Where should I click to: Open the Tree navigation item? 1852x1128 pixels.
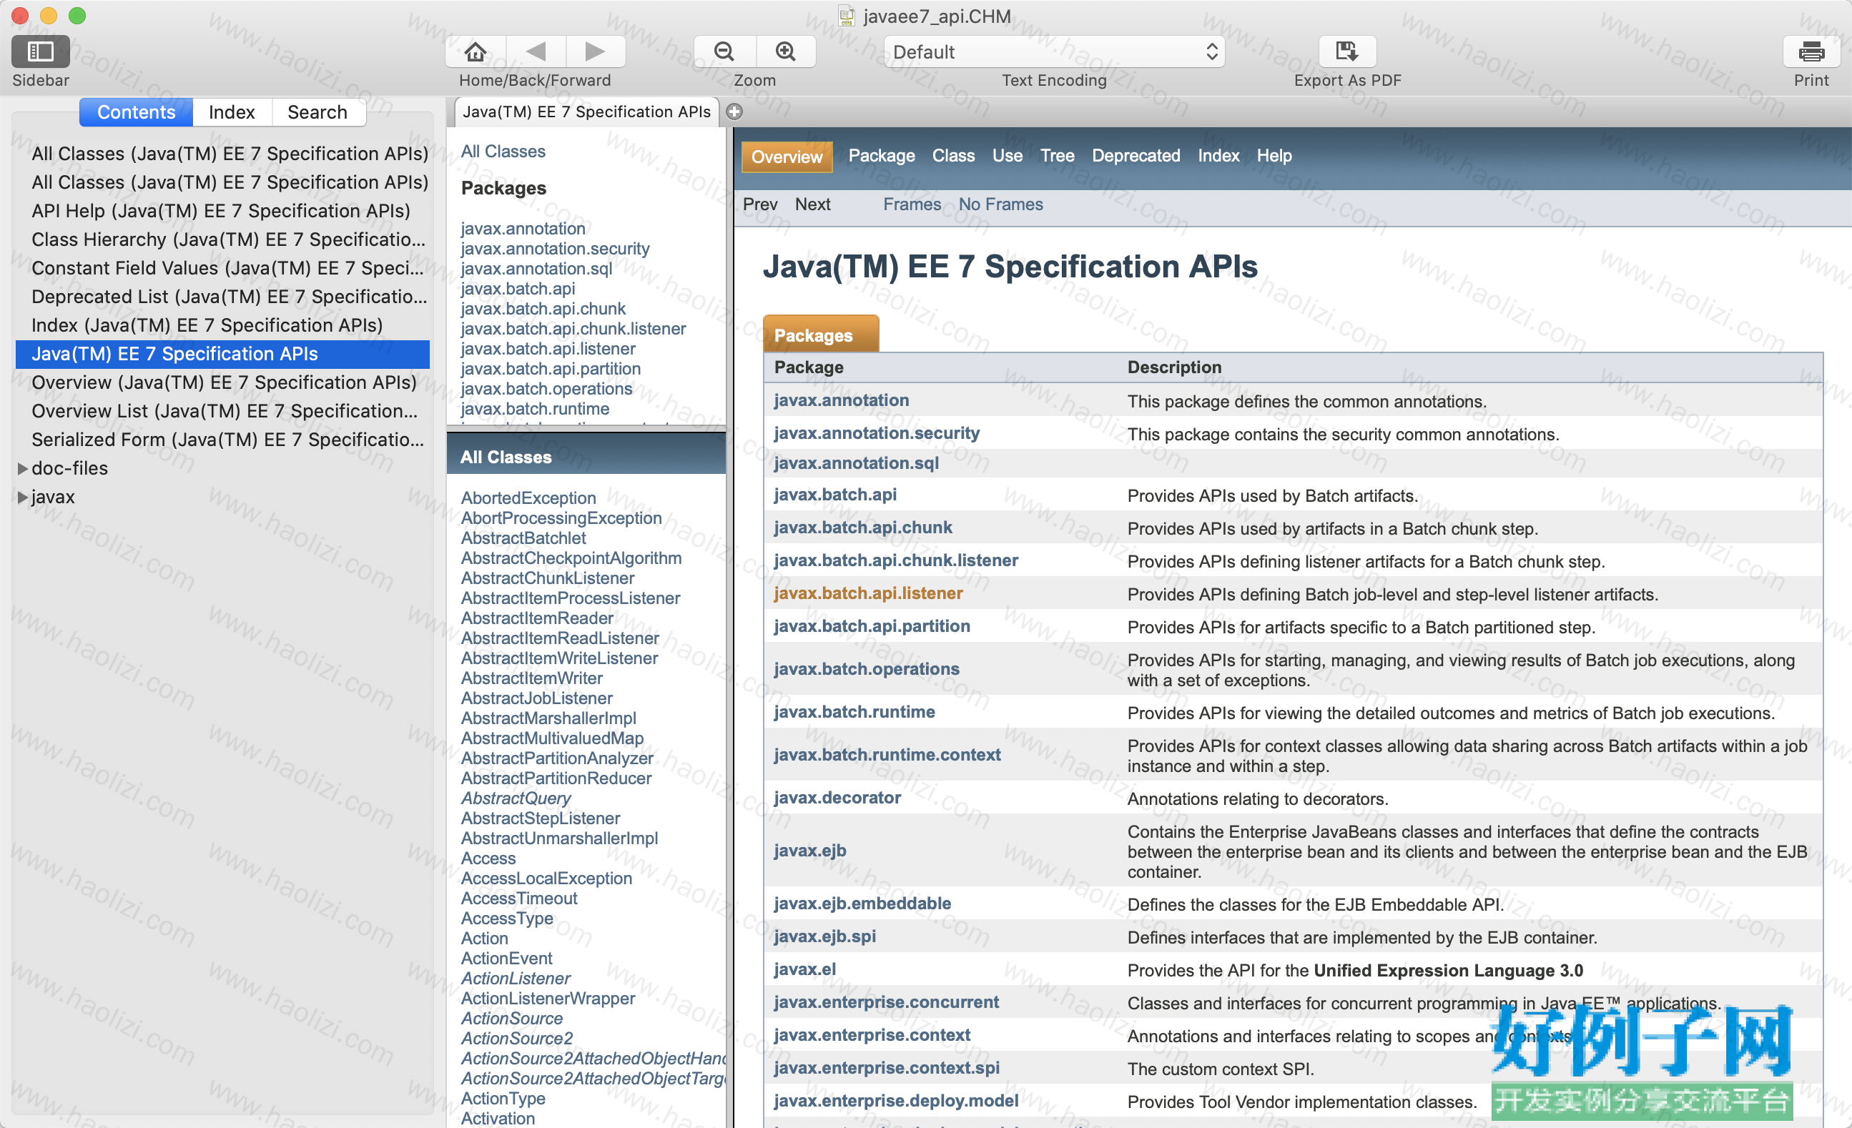pos(1057,156)
